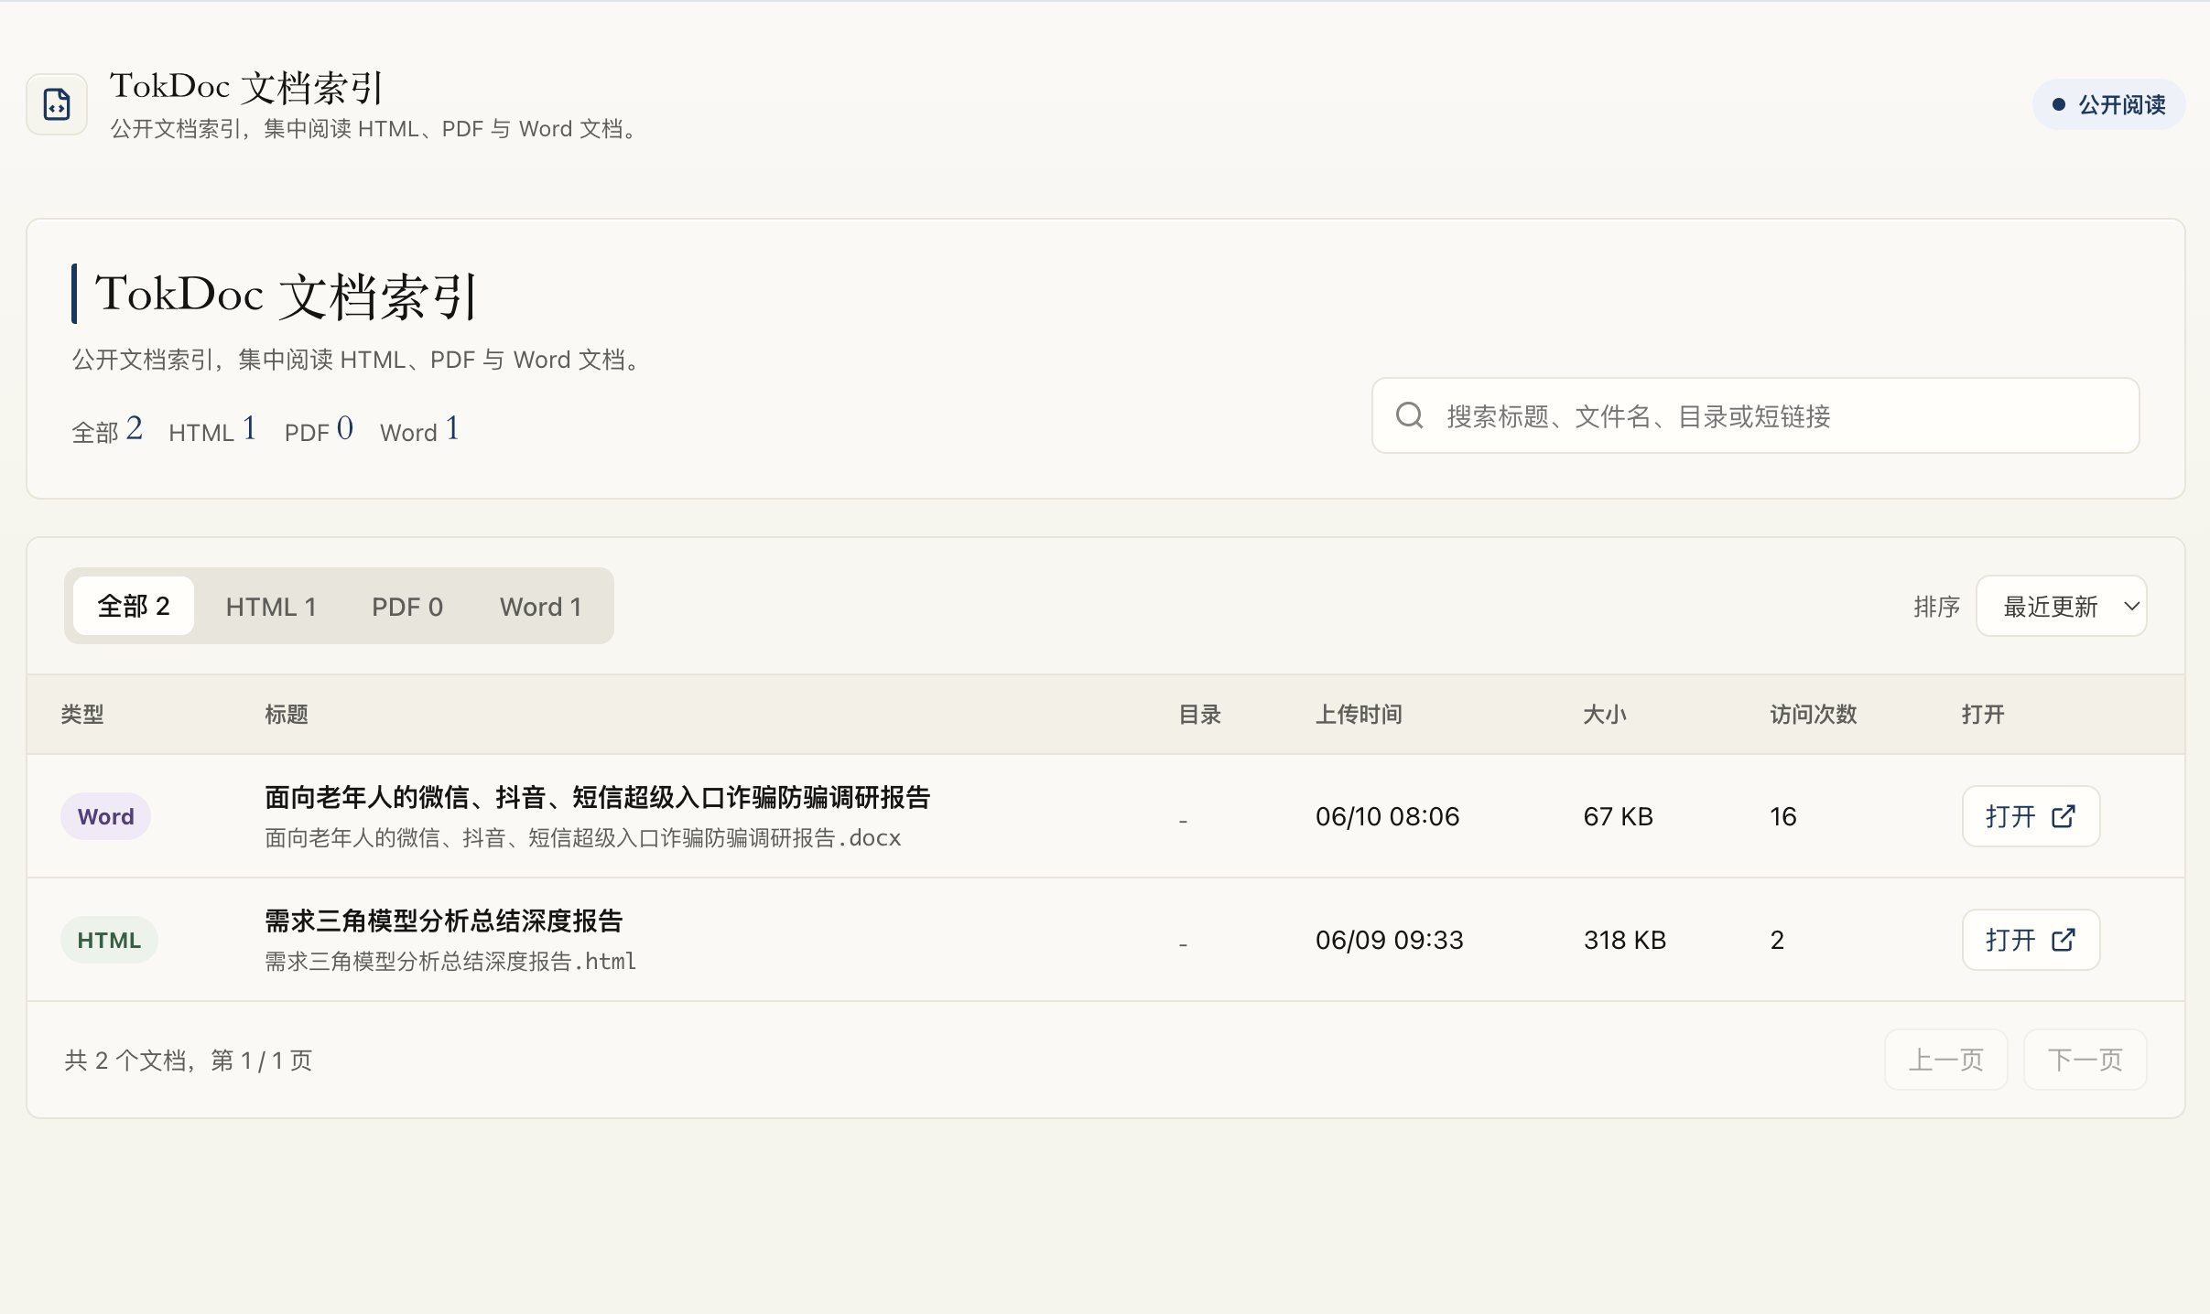
Task: Click the 下一页 pagination button
Action: tap(2085, 1060)
